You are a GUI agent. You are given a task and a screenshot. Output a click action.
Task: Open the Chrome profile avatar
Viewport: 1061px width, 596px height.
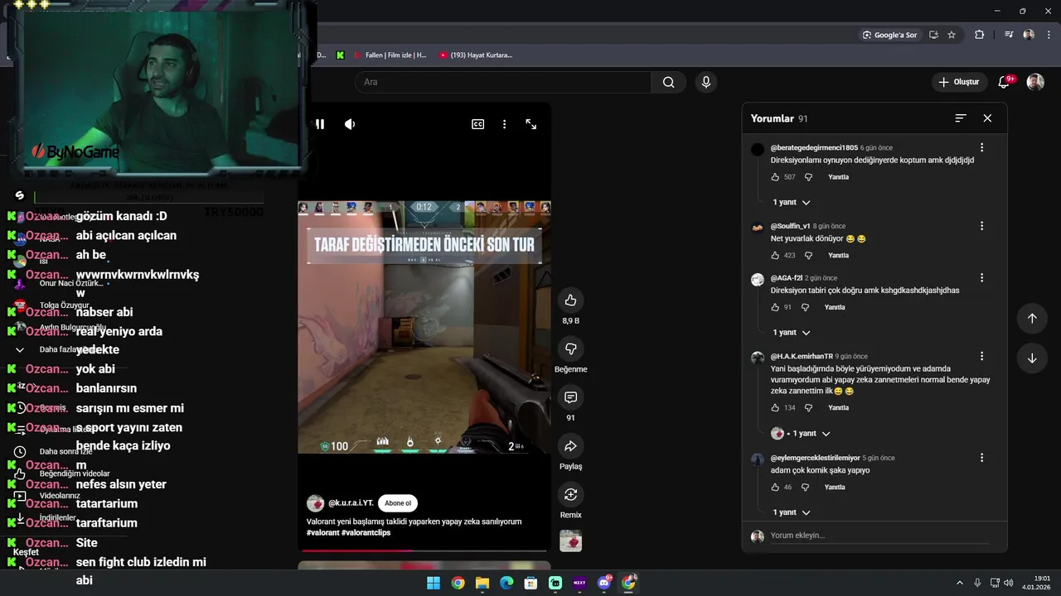(x=1029, y=35)
